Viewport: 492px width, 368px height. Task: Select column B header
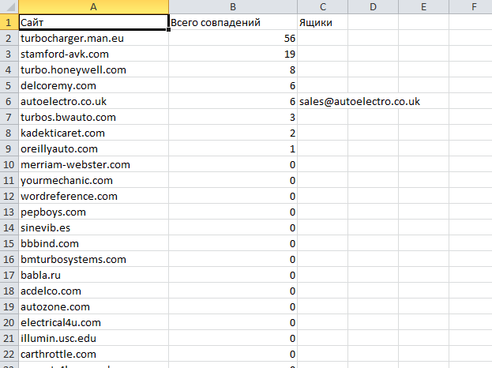233,6
